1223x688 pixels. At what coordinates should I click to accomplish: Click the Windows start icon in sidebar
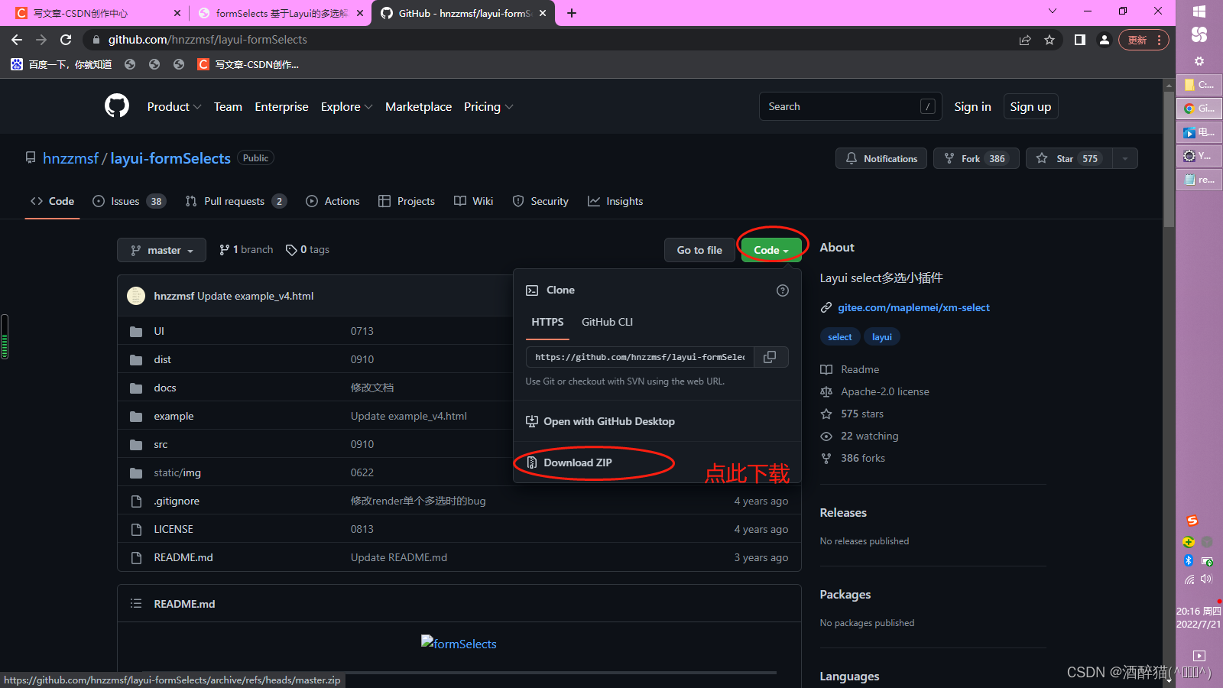point(1199,11)
